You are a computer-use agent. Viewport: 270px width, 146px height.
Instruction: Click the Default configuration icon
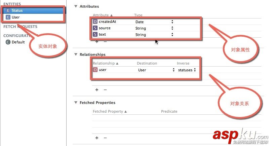[x=8, y=42]
